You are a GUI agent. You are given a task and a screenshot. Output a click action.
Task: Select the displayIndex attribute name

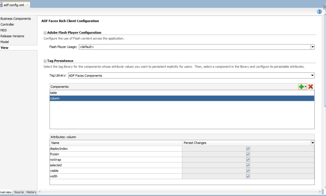tap(59, 148)
